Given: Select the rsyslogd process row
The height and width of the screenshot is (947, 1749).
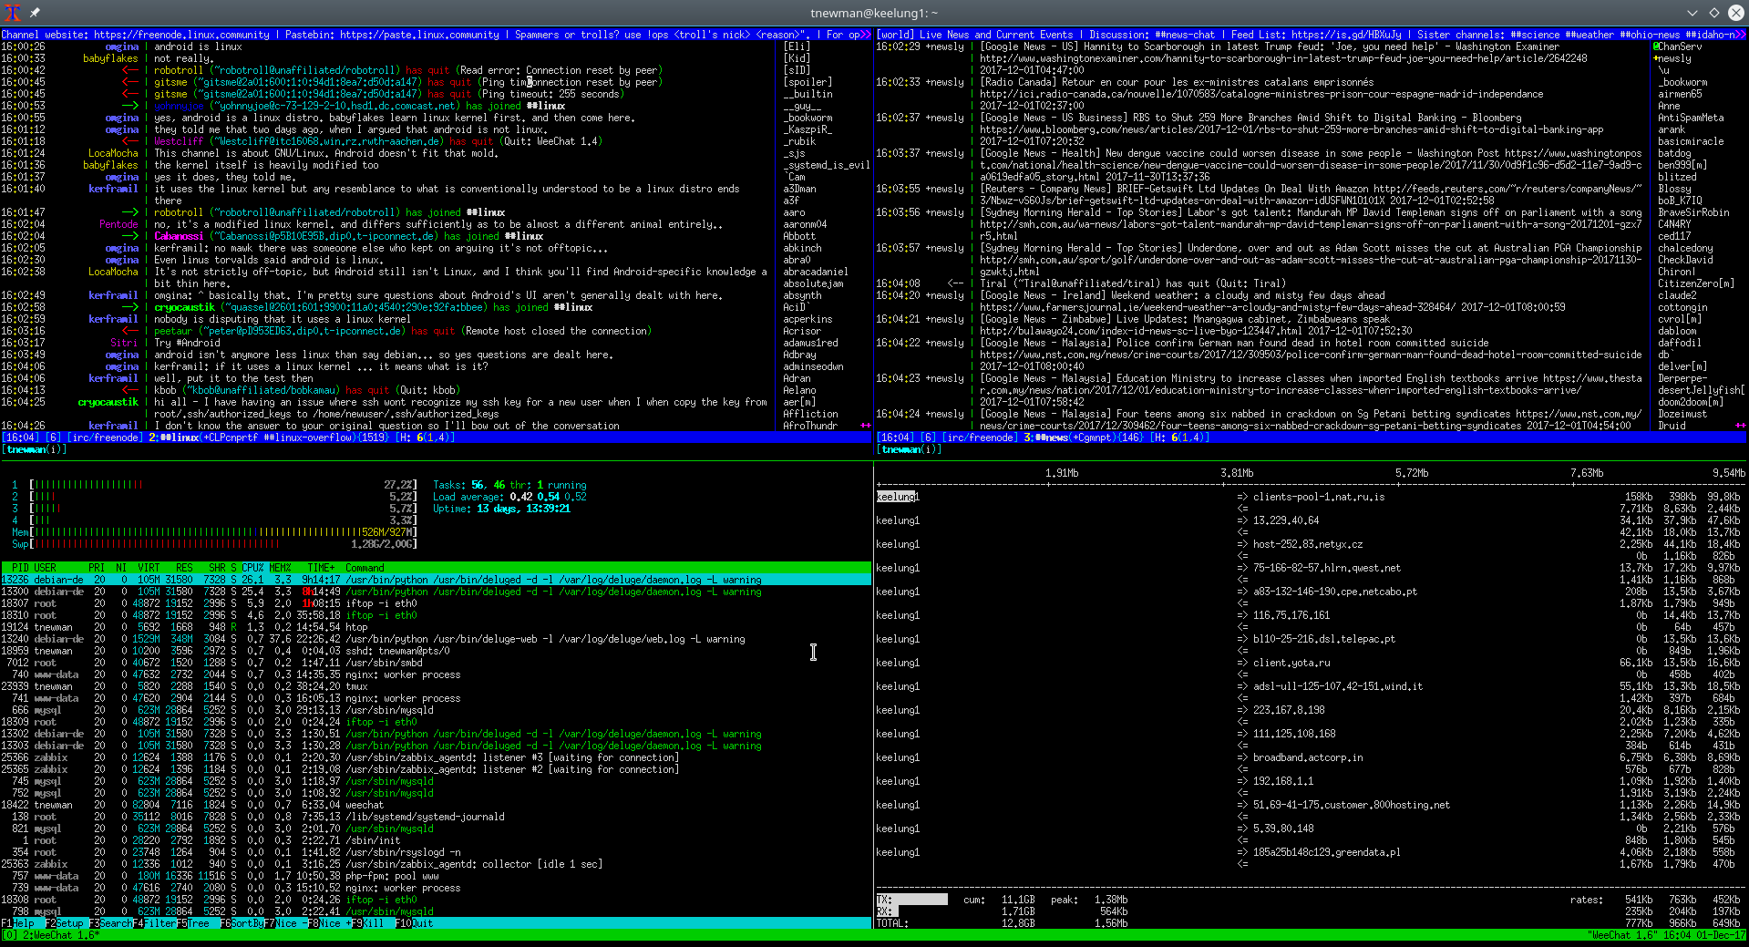Looking at the screenshot, I should [436, 852].
